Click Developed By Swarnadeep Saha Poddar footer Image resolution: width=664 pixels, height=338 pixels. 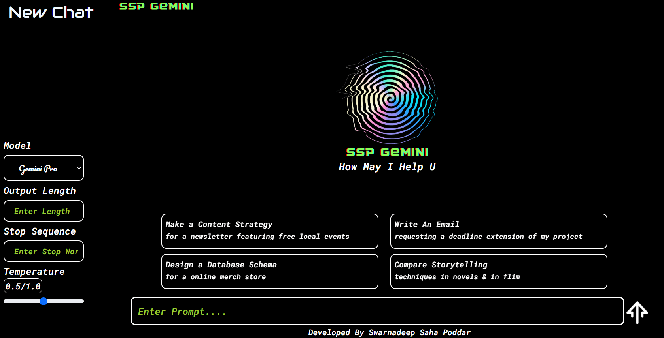click(x=390, y=332)
